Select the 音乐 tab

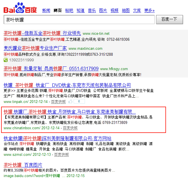[x=92, y=10]
